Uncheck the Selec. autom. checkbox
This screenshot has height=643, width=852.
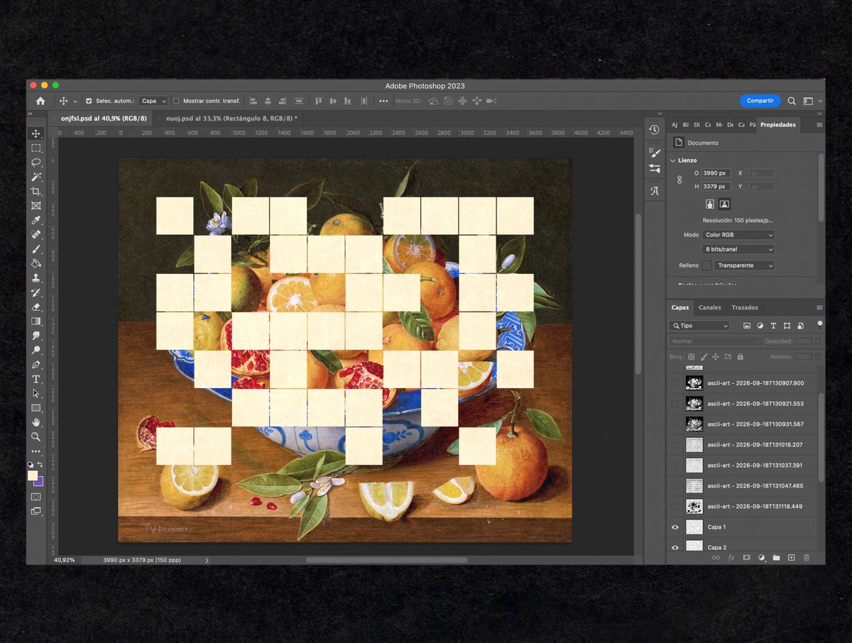pos(89,101)
